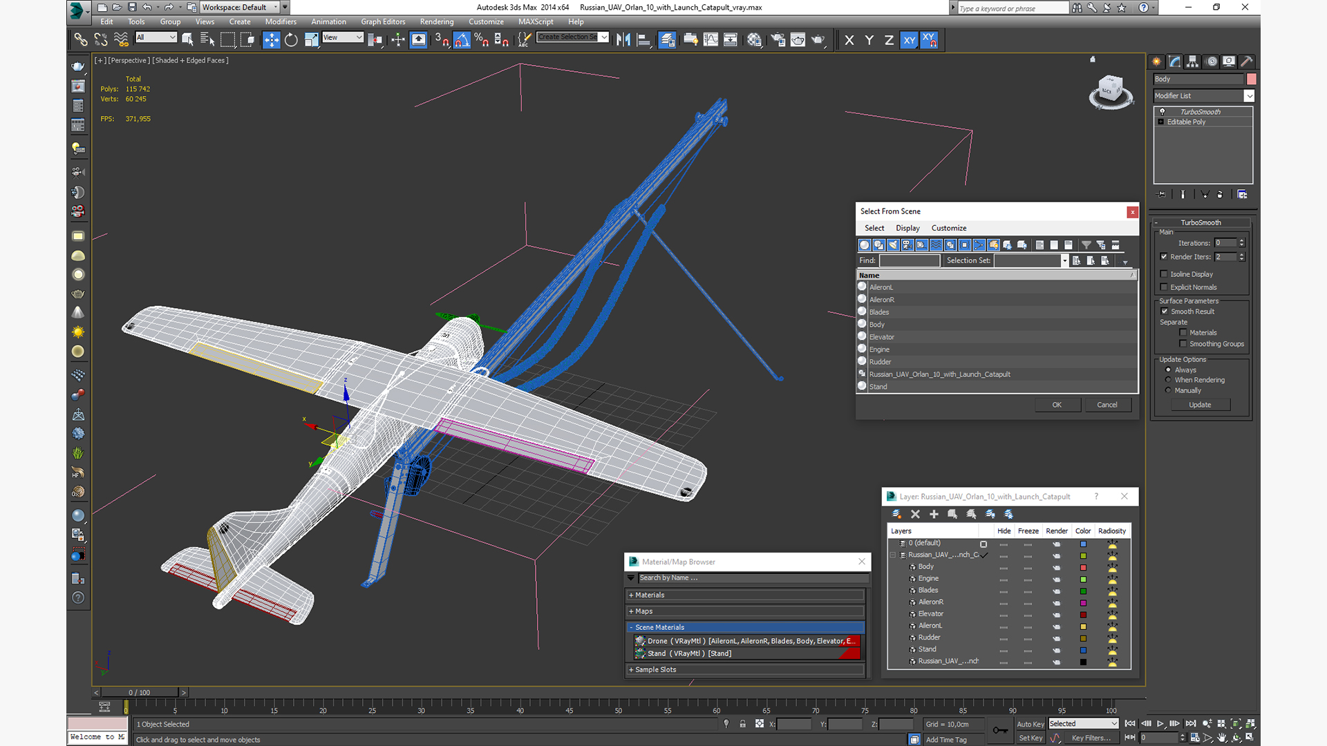Click the Body object color swatch

tap(1251, 79)
